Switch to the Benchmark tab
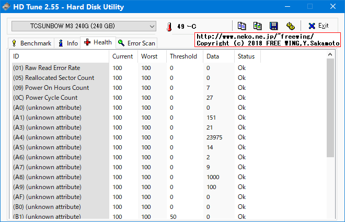345x222 pixels. pos(31,43)
